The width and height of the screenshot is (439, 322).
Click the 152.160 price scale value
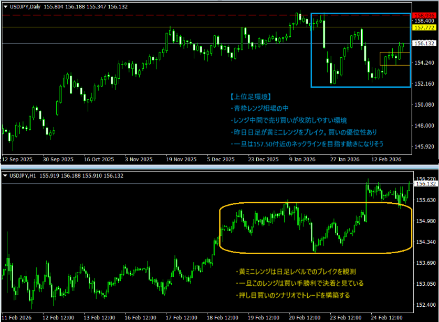coord(424,84)
